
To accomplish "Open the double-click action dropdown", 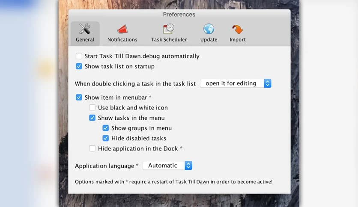I will click(x=236, y=83).
